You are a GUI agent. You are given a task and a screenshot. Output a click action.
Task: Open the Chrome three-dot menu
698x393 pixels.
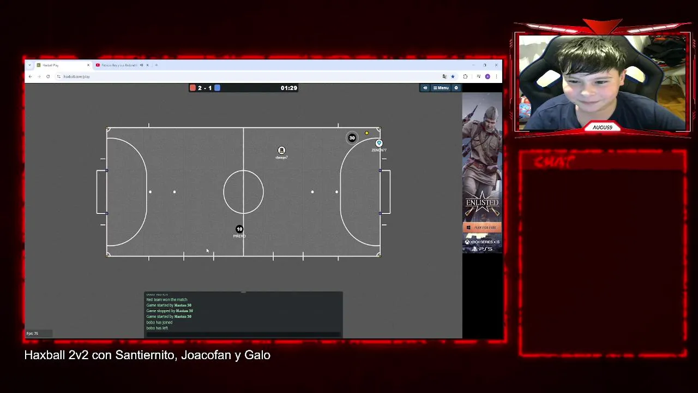pyautogui.click(x=496, y=76)
